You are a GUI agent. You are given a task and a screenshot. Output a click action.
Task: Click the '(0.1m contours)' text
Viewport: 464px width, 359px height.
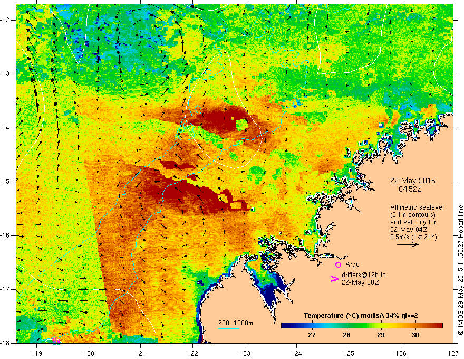coord(412,215)
